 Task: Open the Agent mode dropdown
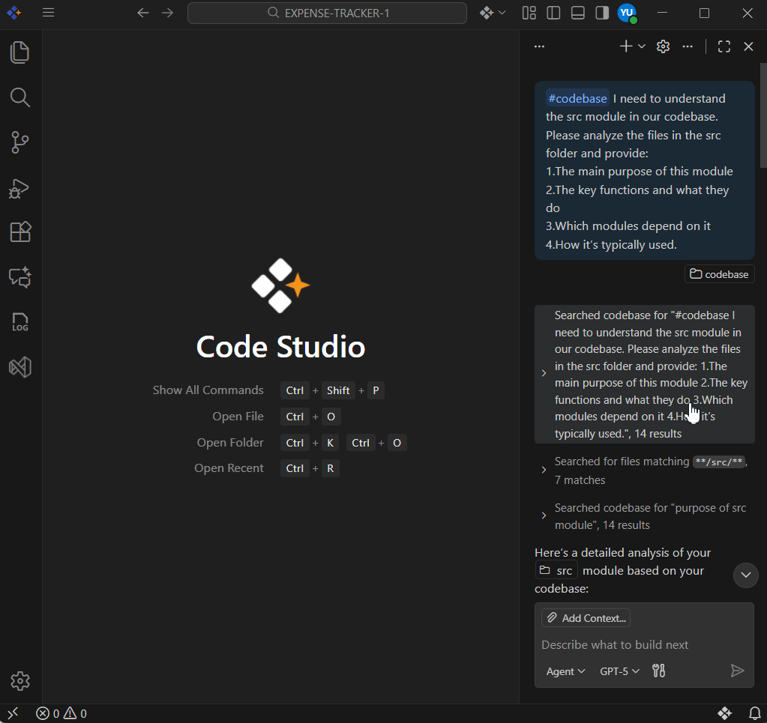[x=565, y=671]
